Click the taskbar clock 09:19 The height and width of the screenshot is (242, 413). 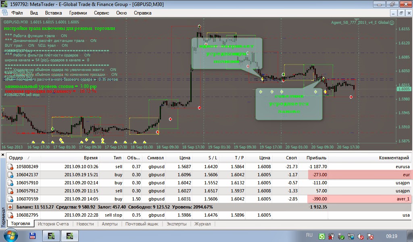point(392,236)
